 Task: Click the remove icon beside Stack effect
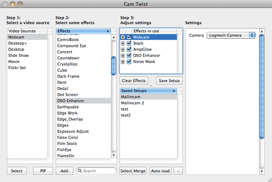point(123,44)
